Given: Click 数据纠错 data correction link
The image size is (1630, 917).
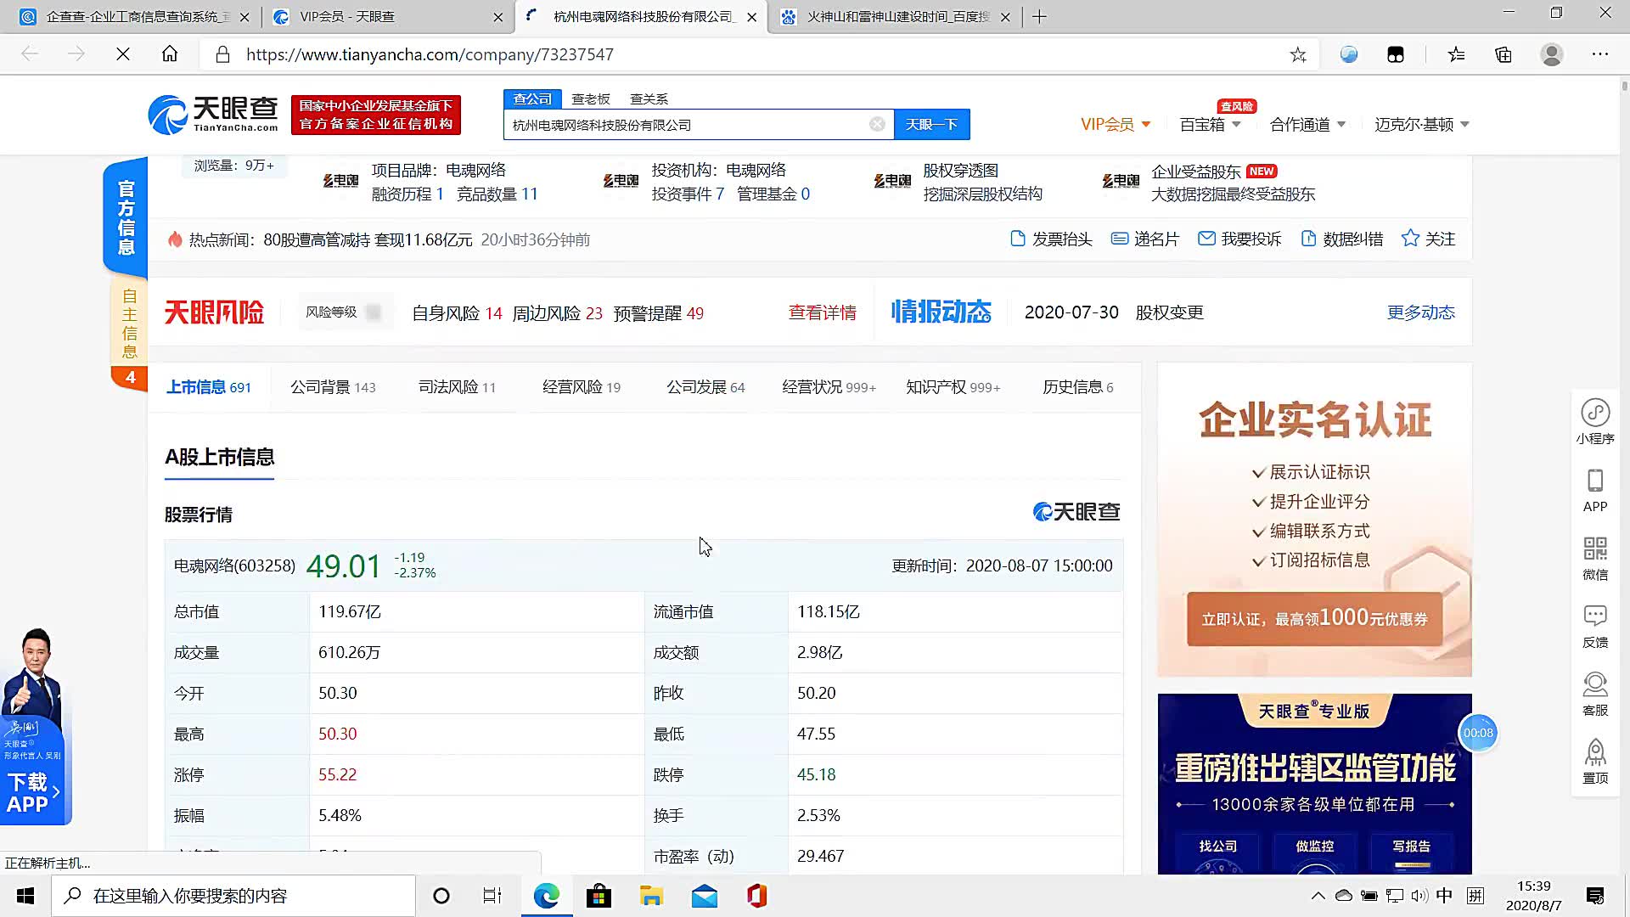Looking at the screenshot, I should pyautogui.click(x=1342, y=239).
